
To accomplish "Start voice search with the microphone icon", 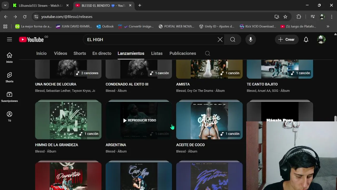I will click(251, 40).
